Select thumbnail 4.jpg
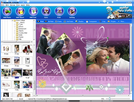 (27, 61)
